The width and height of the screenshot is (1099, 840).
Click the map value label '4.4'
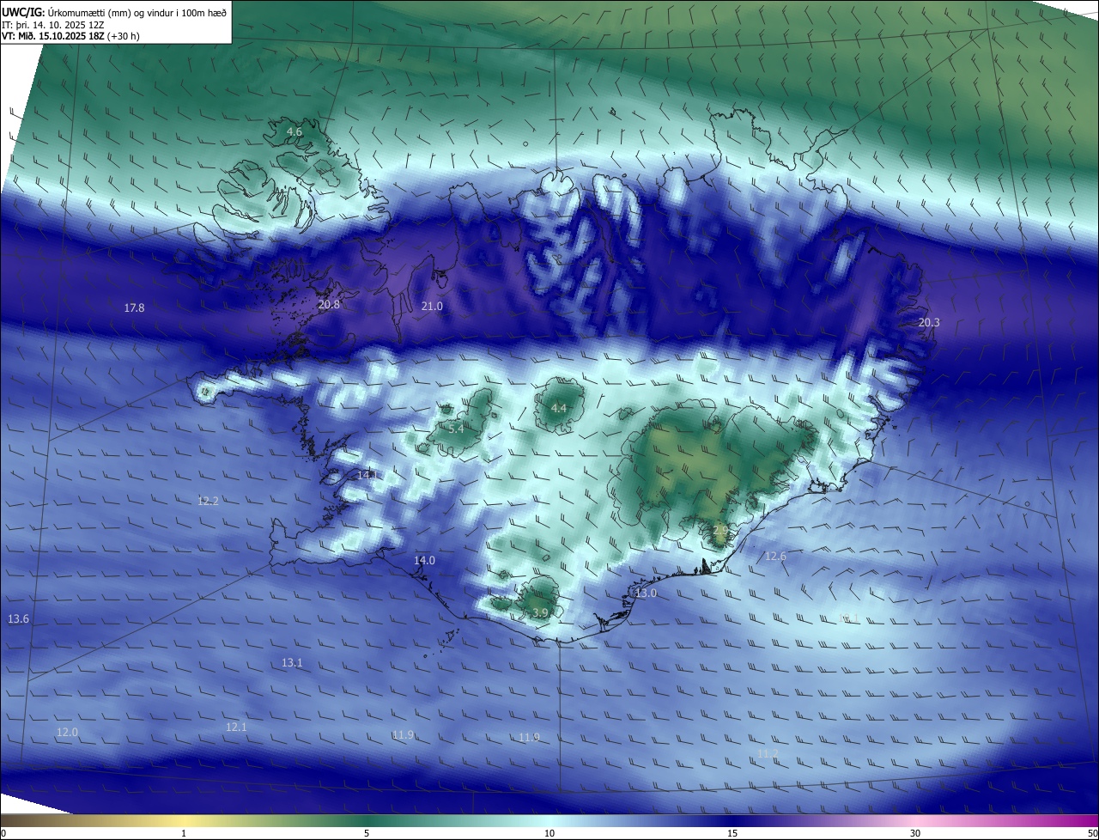[x=559, y=408]
